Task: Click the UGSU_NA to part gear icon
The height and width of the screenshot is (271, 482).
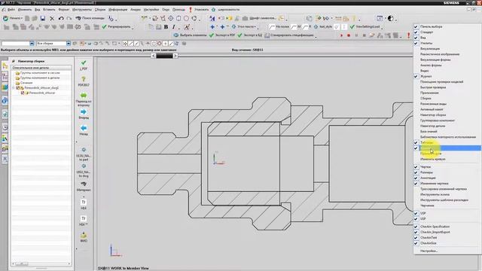Action: click(x=84, y=150)
